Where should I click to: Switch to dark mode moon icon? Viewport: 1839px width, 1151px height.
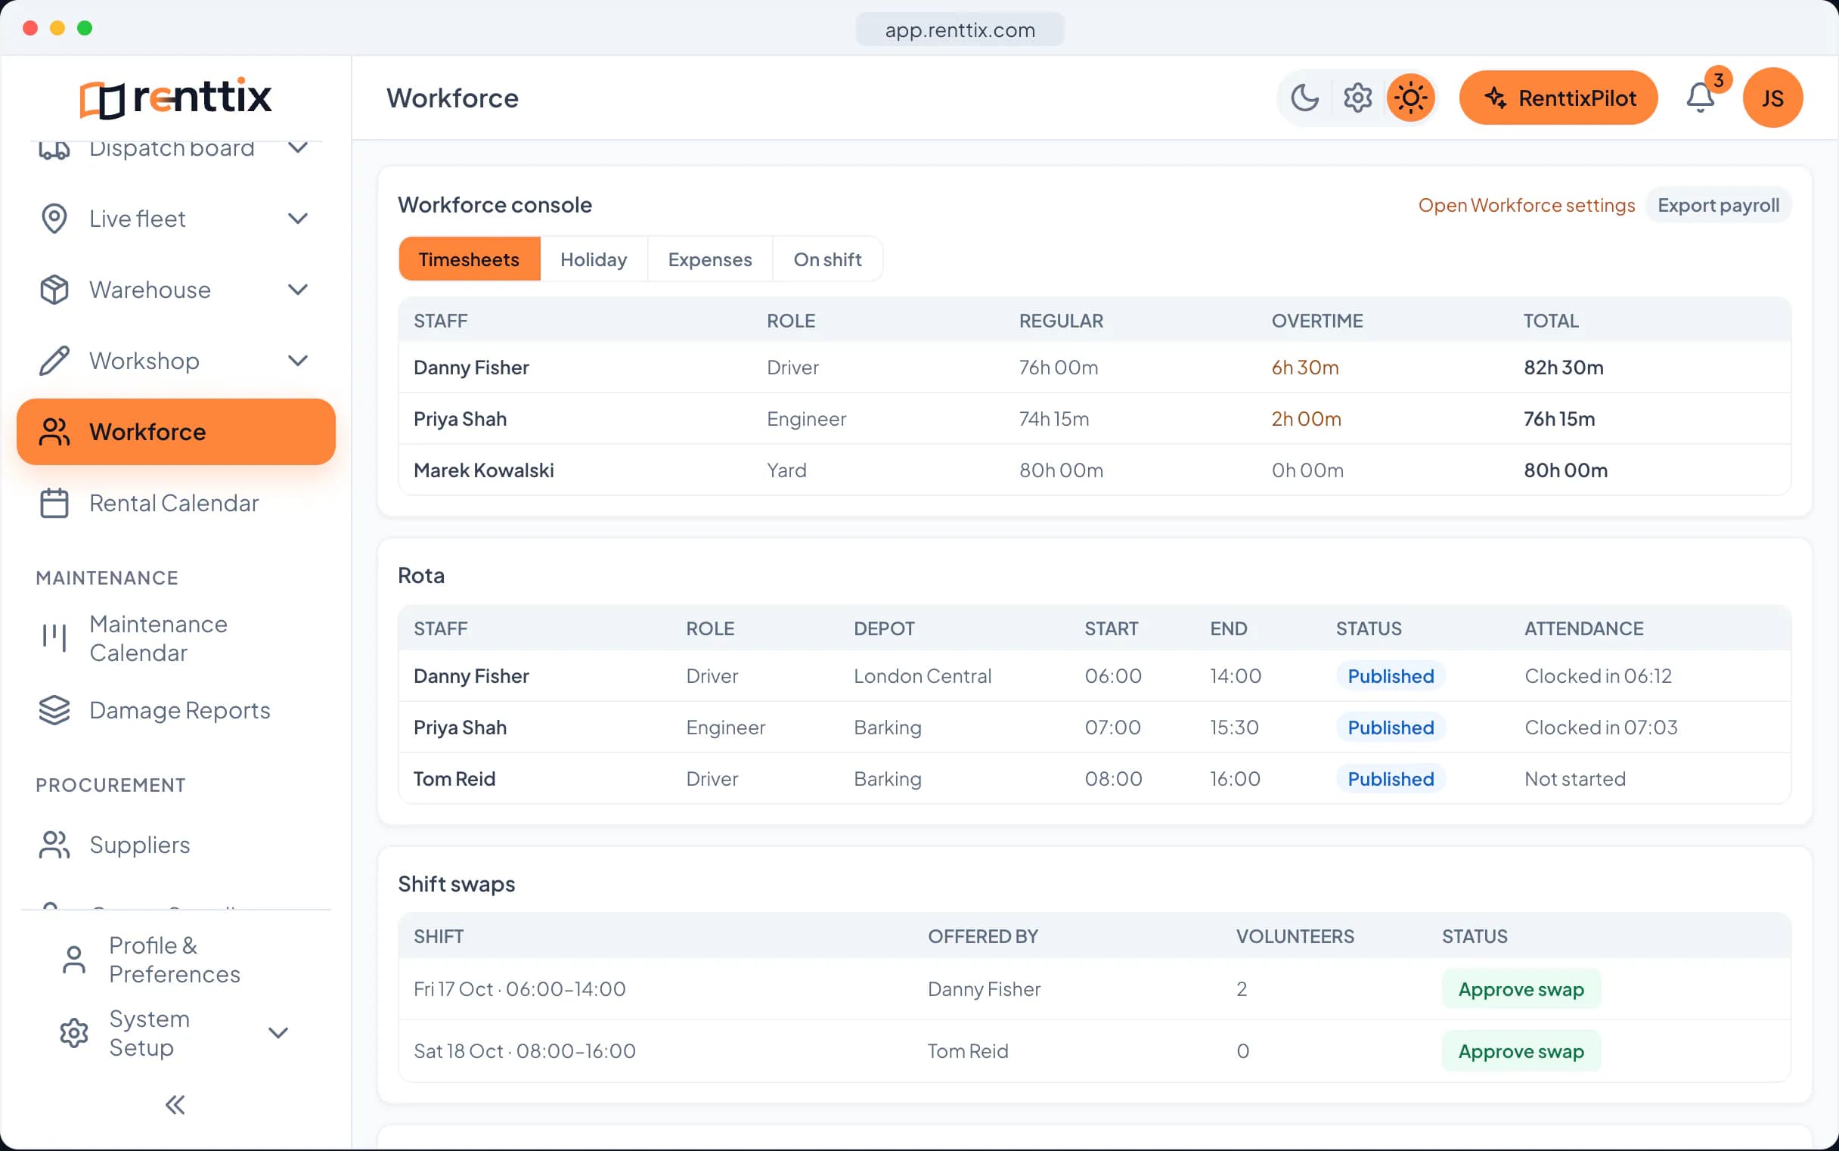click(1304, 98)
